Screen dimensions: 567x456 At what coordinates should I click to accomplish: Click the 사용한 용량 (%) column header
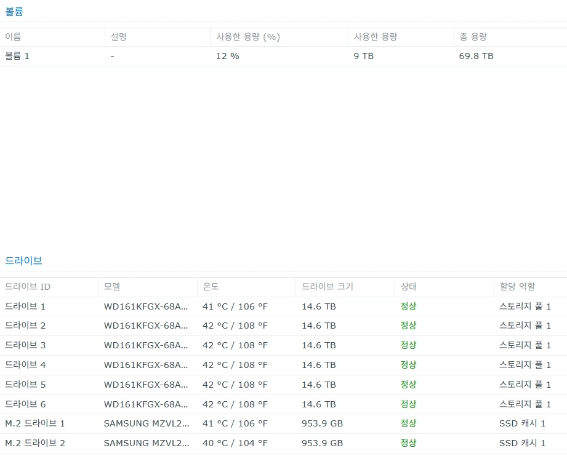coord(248,37)
